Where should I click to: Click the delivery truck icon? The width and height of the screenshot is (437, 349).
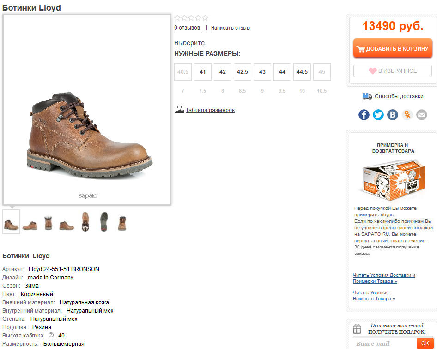(x=367, y=96)
